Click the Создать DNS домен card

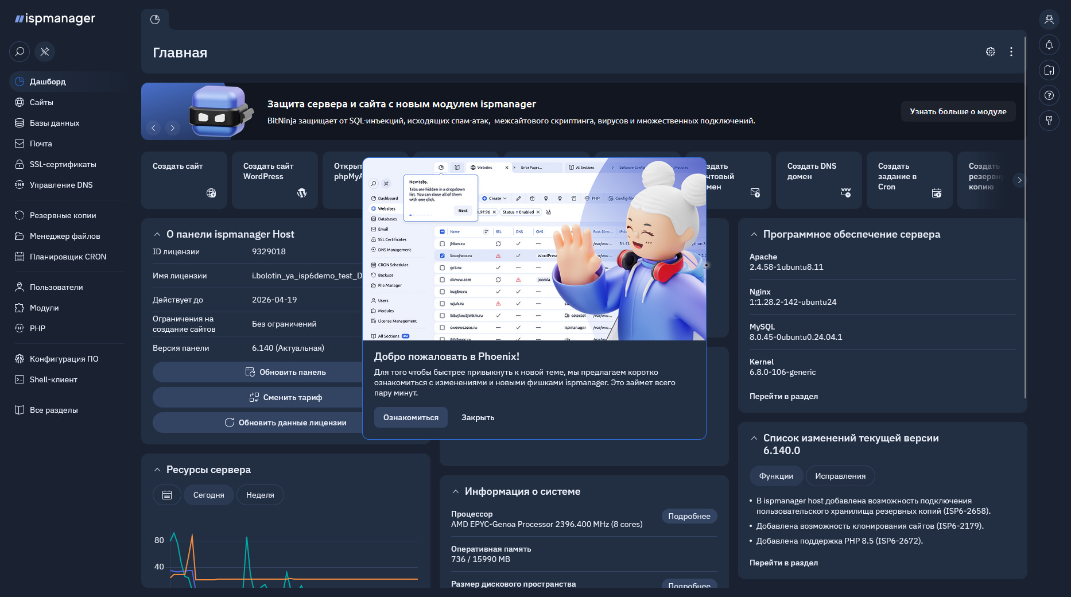click(818, 180)
